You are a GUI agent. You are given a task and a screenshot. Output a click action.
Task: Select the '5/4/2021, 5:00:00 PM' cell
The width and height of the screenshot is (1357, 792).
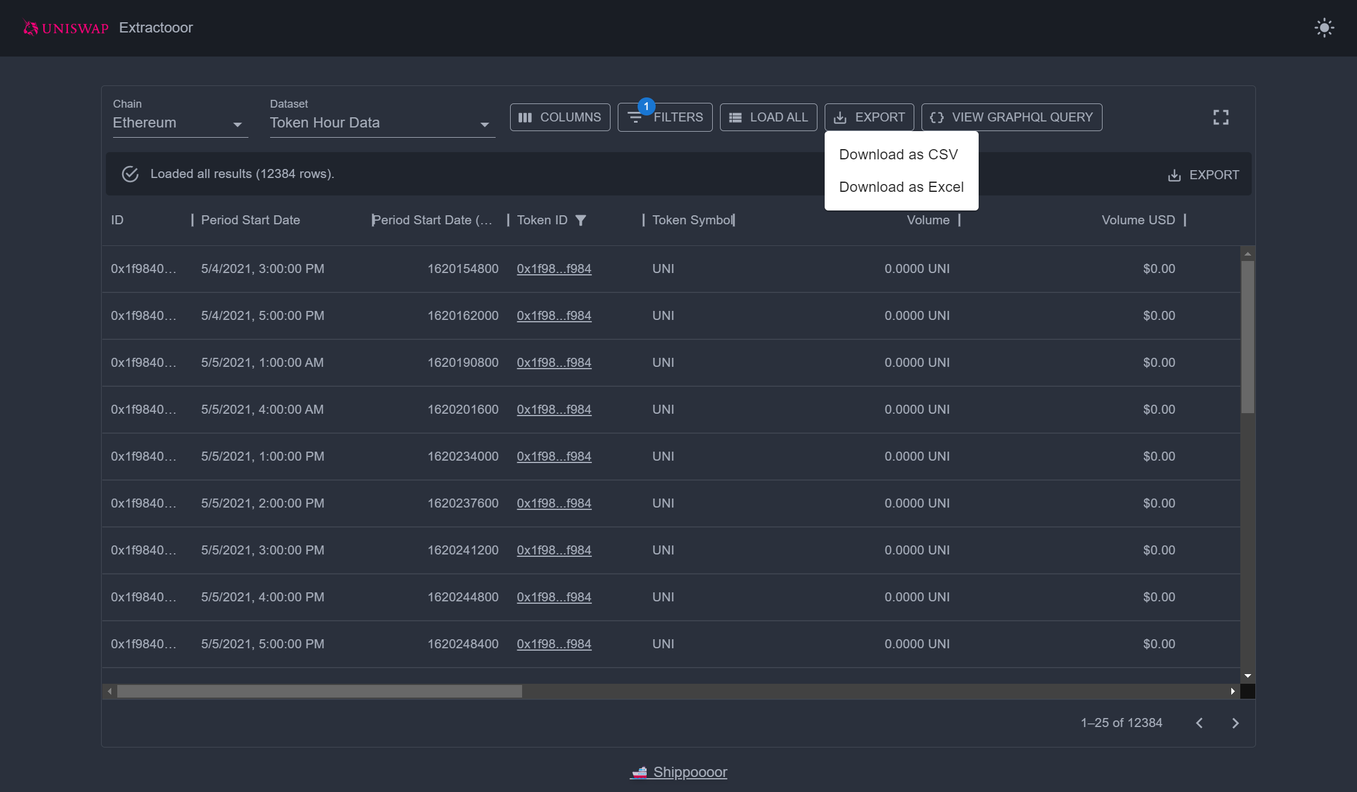coord(263,316)
